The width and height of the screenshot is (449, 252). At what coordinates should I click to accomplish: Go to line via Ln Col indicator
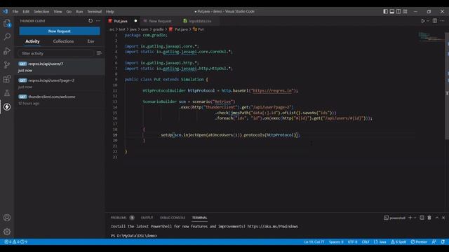(x=314, y=241)
